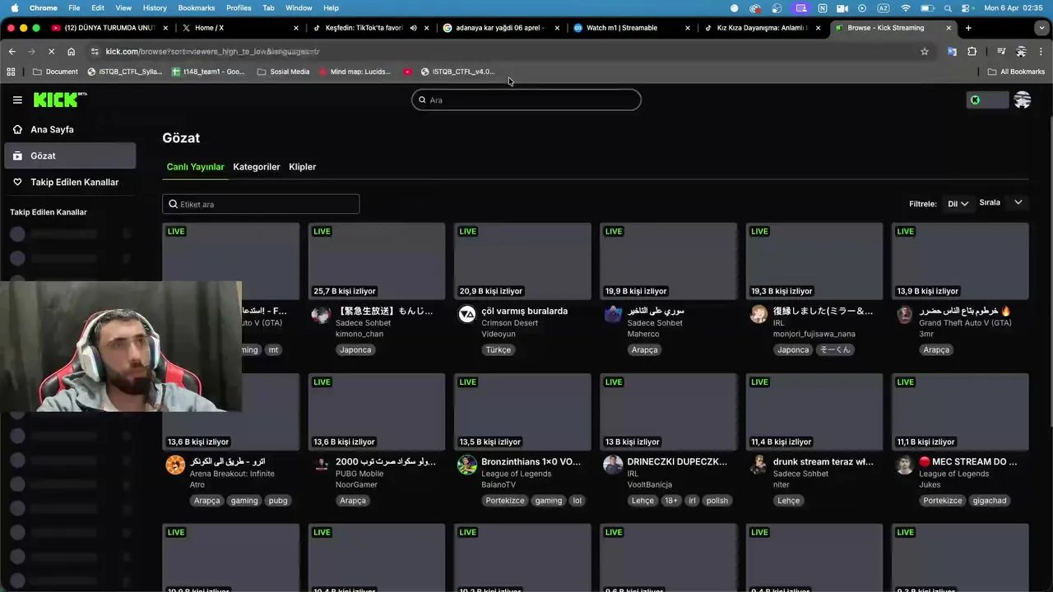This screenshot has height=592, width=1053.
Task: Click the gigachad tag
Action: pos(990,501)
